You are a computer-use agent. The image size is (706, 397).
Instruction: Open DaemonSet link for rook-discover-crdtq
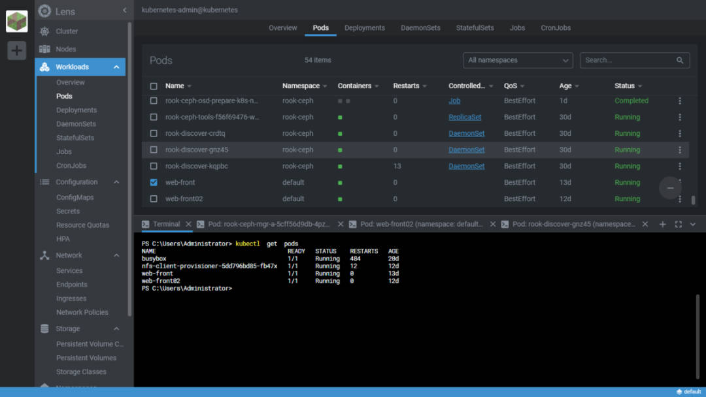click(x=467, y=134)
